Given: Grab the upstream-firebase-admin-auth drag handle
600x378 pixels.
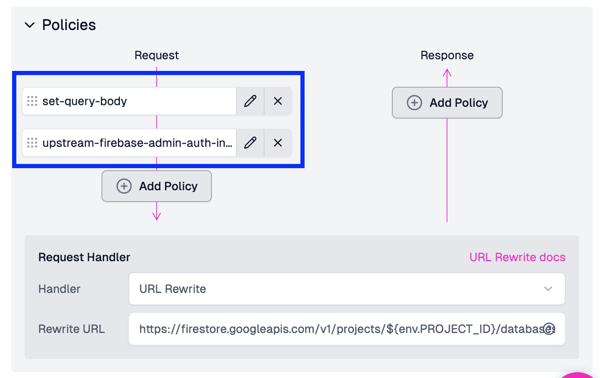Looking at the screenshot, I should (32, 143).
